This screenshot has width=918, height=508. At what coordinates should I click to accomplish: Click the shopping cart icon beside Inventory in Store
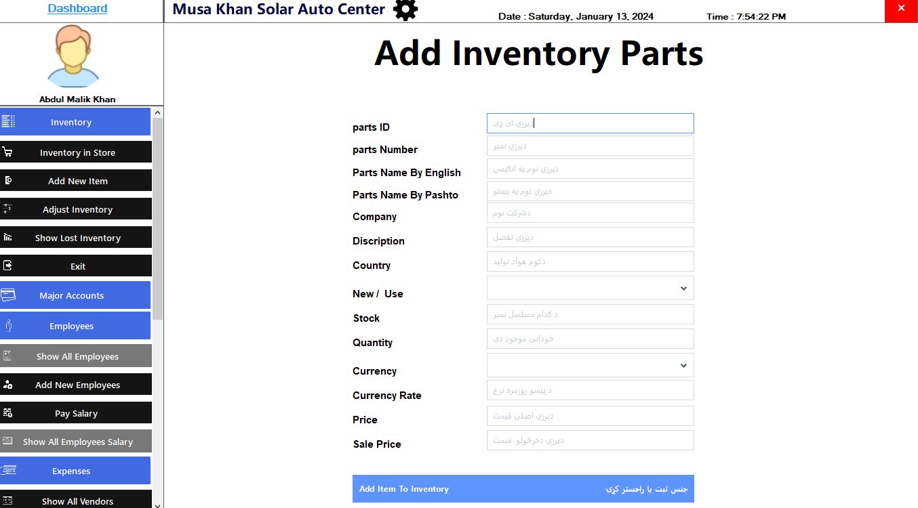(7, 152)
